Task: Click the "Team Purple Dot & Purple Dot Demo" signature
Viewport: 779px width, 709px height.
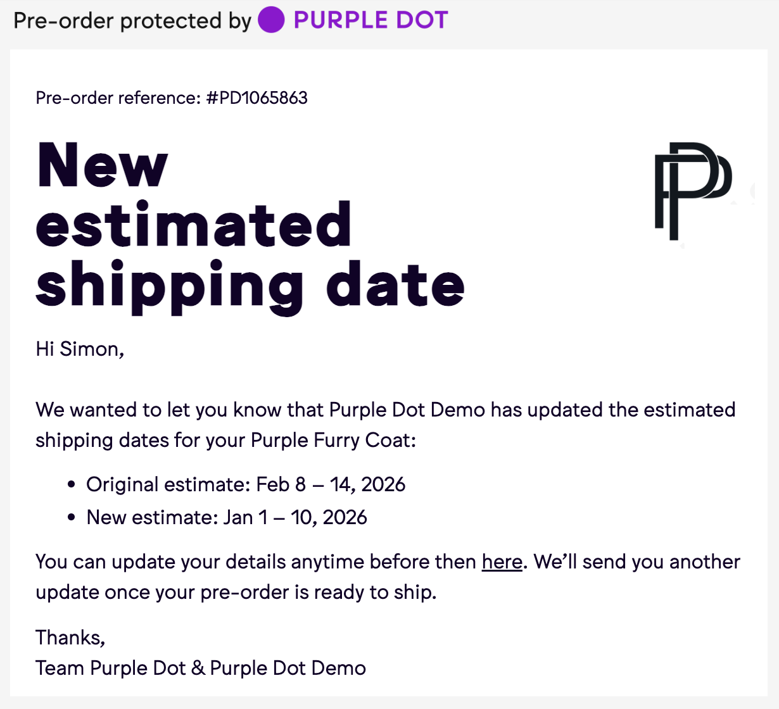Action: tap(201, 668)
